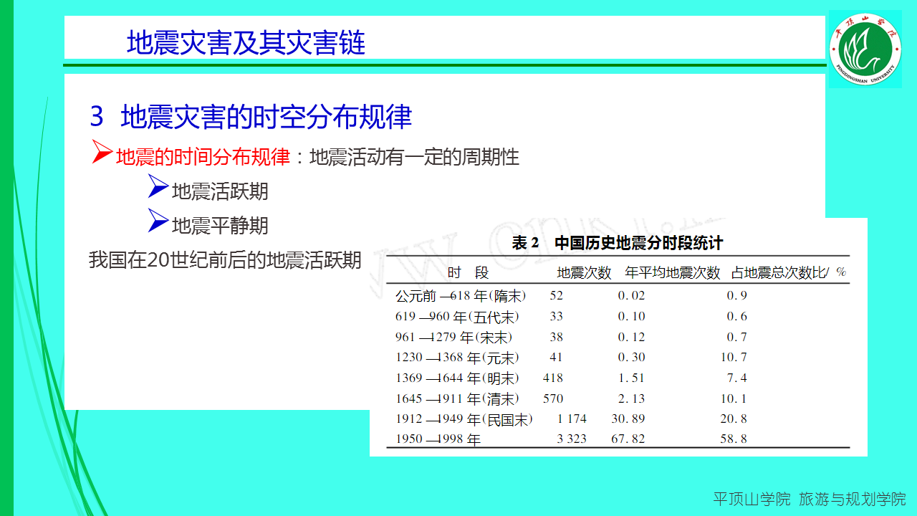Select the earthquake count 52
917x516 pixels.
557,295
